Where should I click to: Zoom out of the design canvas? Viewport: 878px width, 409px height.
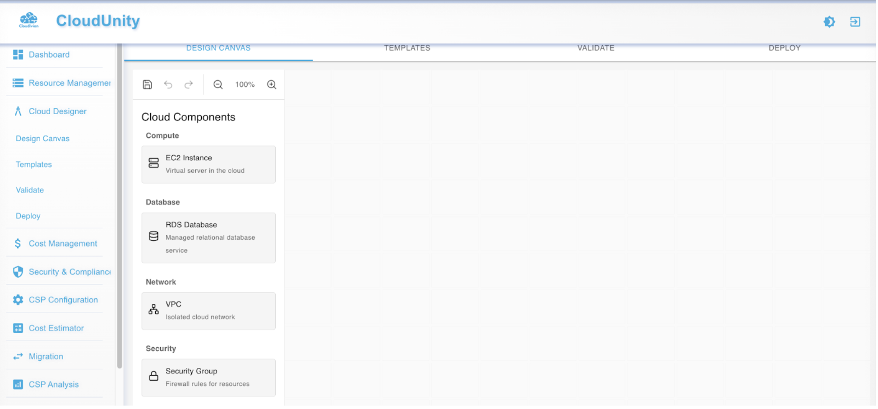click(x=218, y=84)
